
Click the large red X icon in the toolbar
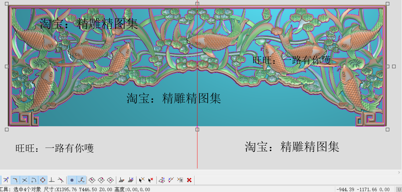coord(189,180)
